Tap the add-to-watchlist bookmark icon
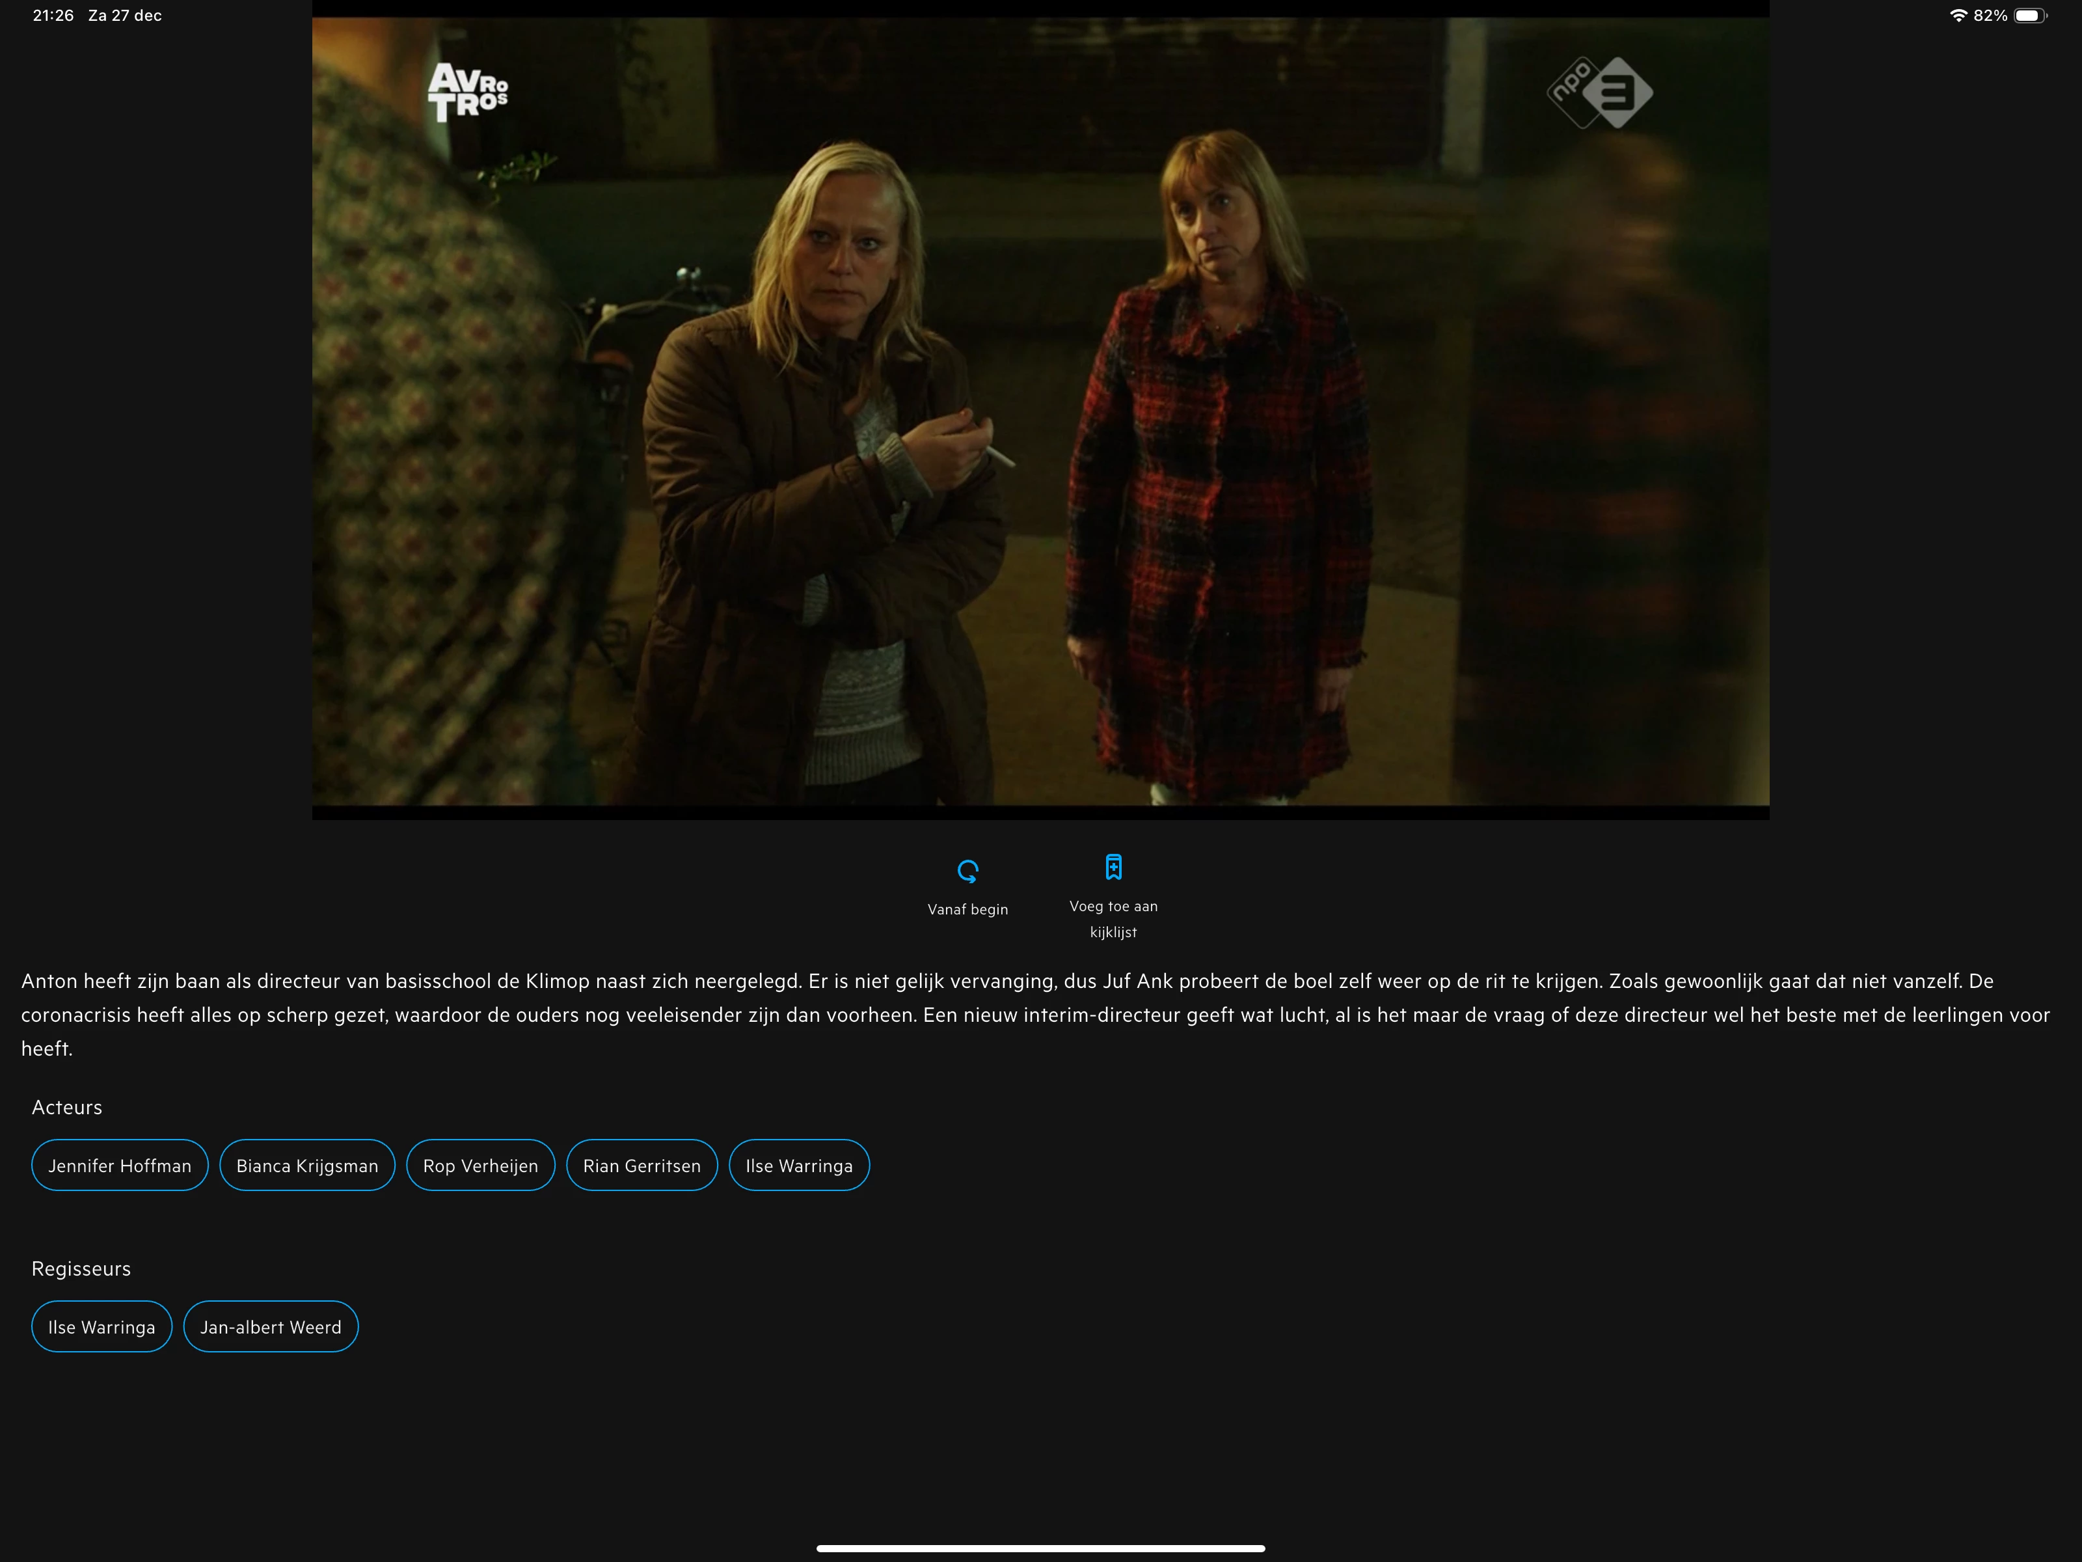2082x1562 pixels. 1113,867
